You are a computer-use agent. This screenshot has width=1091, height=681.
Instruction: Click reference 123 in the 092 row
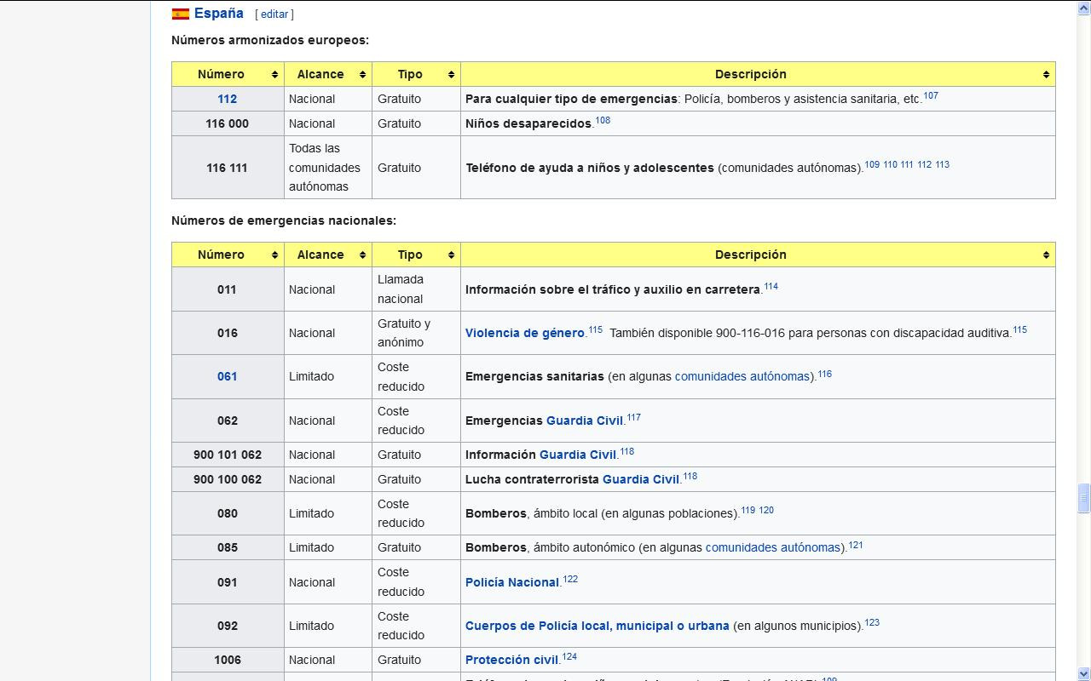pos(872,622)
